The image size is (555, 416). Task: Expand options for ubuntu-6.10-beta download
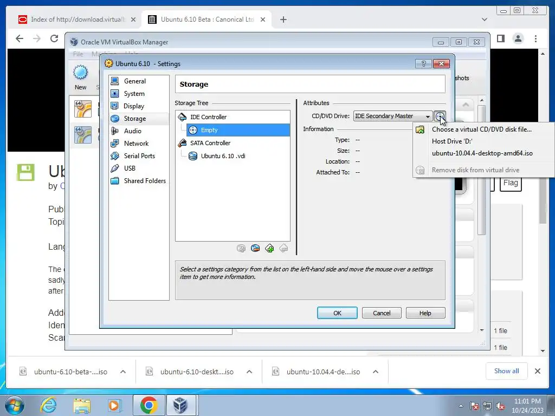coord(123,372)
